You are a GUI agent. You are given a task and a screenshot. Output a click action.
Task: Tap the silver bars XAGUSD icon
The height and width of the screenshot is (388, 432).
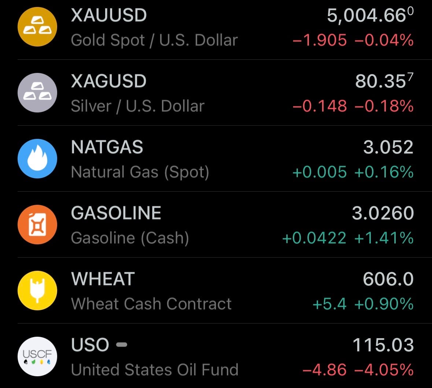pyautogui.click(x=37, y=93)
